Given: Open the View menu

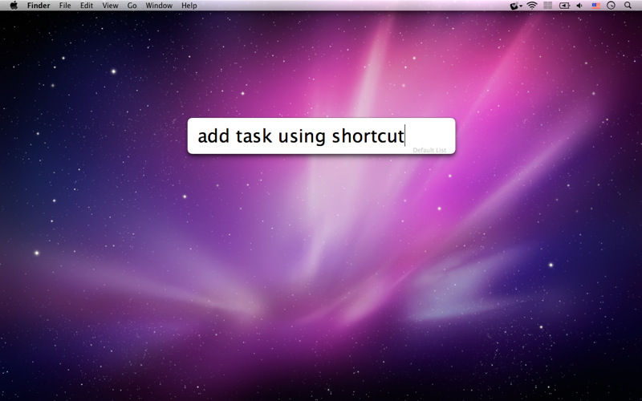Looking at the screenshot, I should click(x=110, y=6).
